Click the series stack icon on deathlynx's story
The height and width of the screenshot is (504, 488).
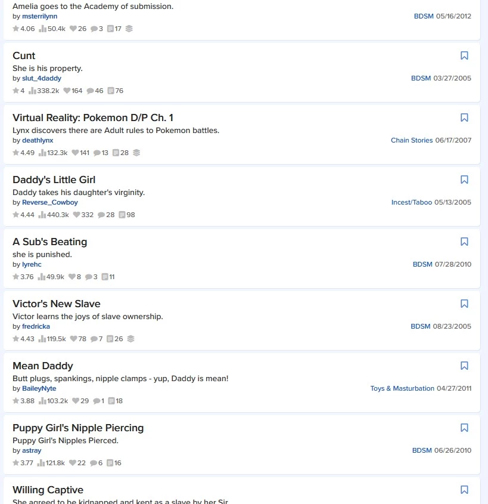[136, 153]
